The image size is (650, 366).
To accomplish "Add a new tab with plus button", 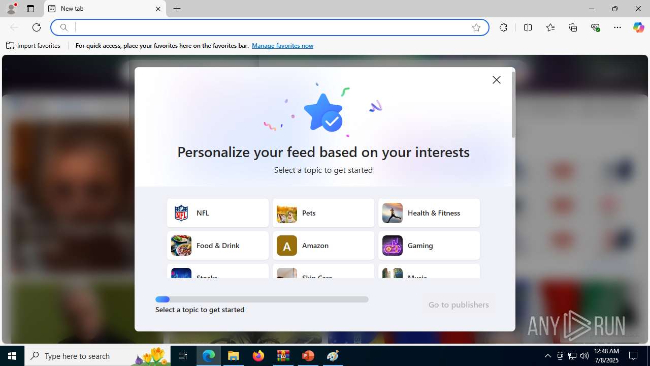I will (177, 9).
